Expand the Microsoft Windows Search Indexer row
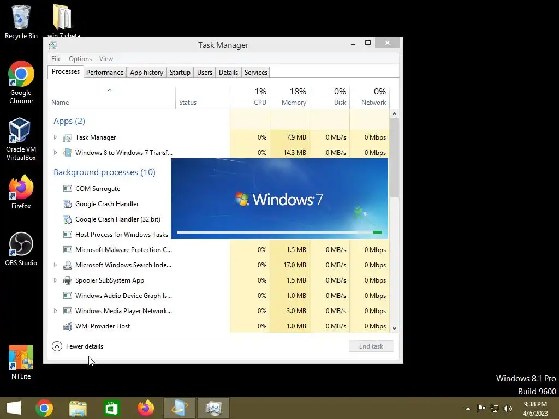This screenshot has height=419, width=559. click(55, 265)
